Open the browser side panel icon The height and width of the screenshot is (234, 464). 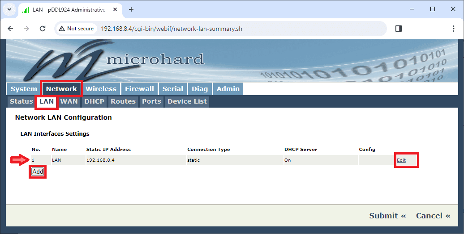pos(399,29)
